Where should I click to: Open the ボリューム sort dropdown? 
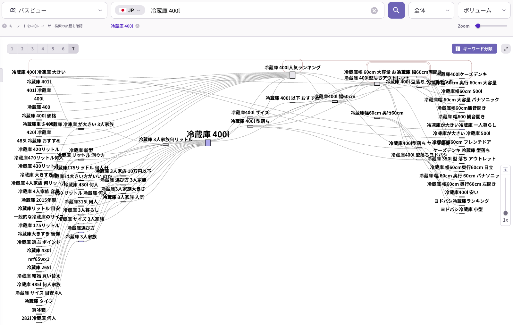click(484, 10)
